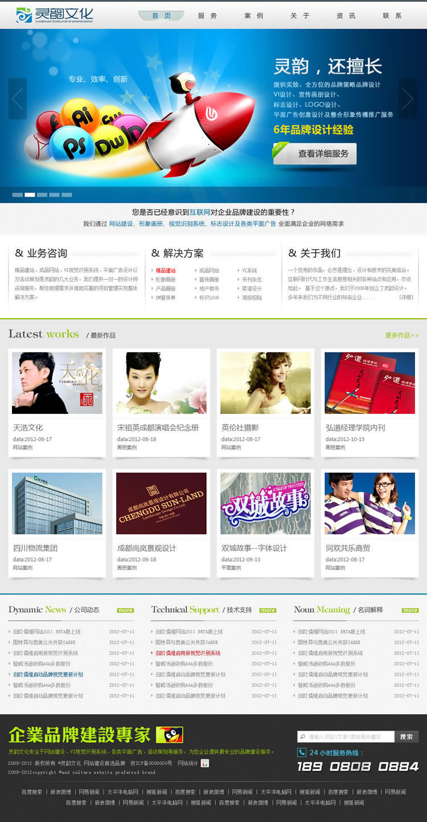Open more under Dynamic News

[125, 610]
